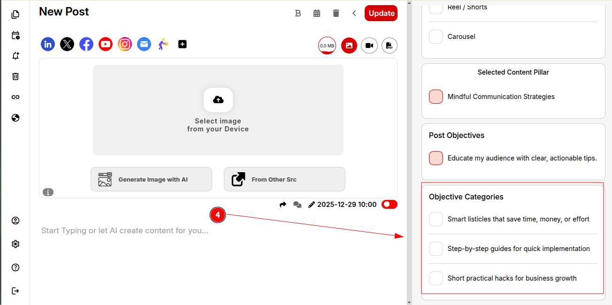Click Generate Image with AI button
This screenshot has width=612, height=305.
click(x=151, y=179)
